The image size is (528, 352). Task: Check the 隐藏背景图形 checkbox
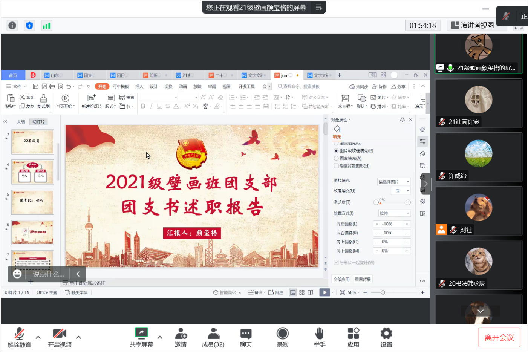pos(336,166)
